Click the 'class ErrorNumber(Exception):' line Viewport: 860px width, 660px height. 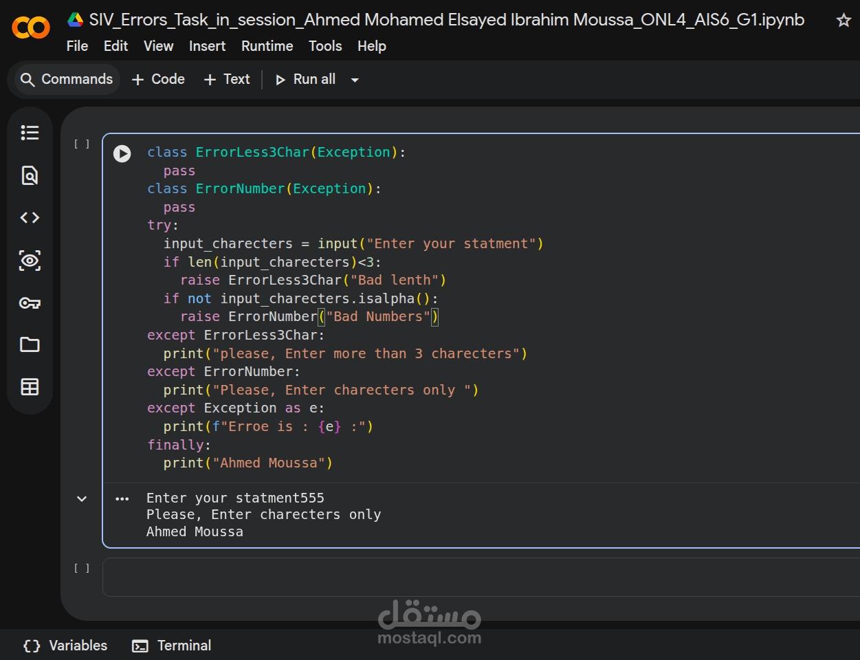(264, 188)
